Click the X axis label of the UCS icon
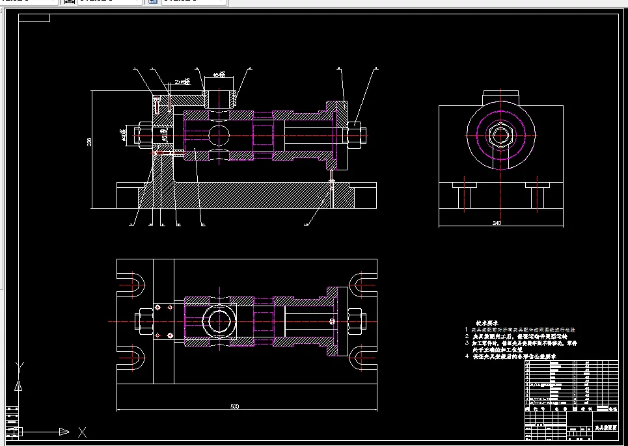 (82, 432)
